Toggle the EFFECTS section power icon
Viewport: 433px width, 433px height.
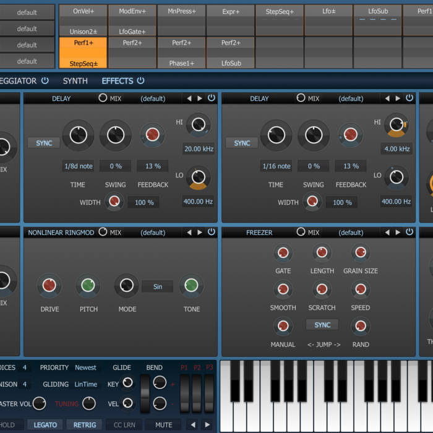tap(140, 81)
